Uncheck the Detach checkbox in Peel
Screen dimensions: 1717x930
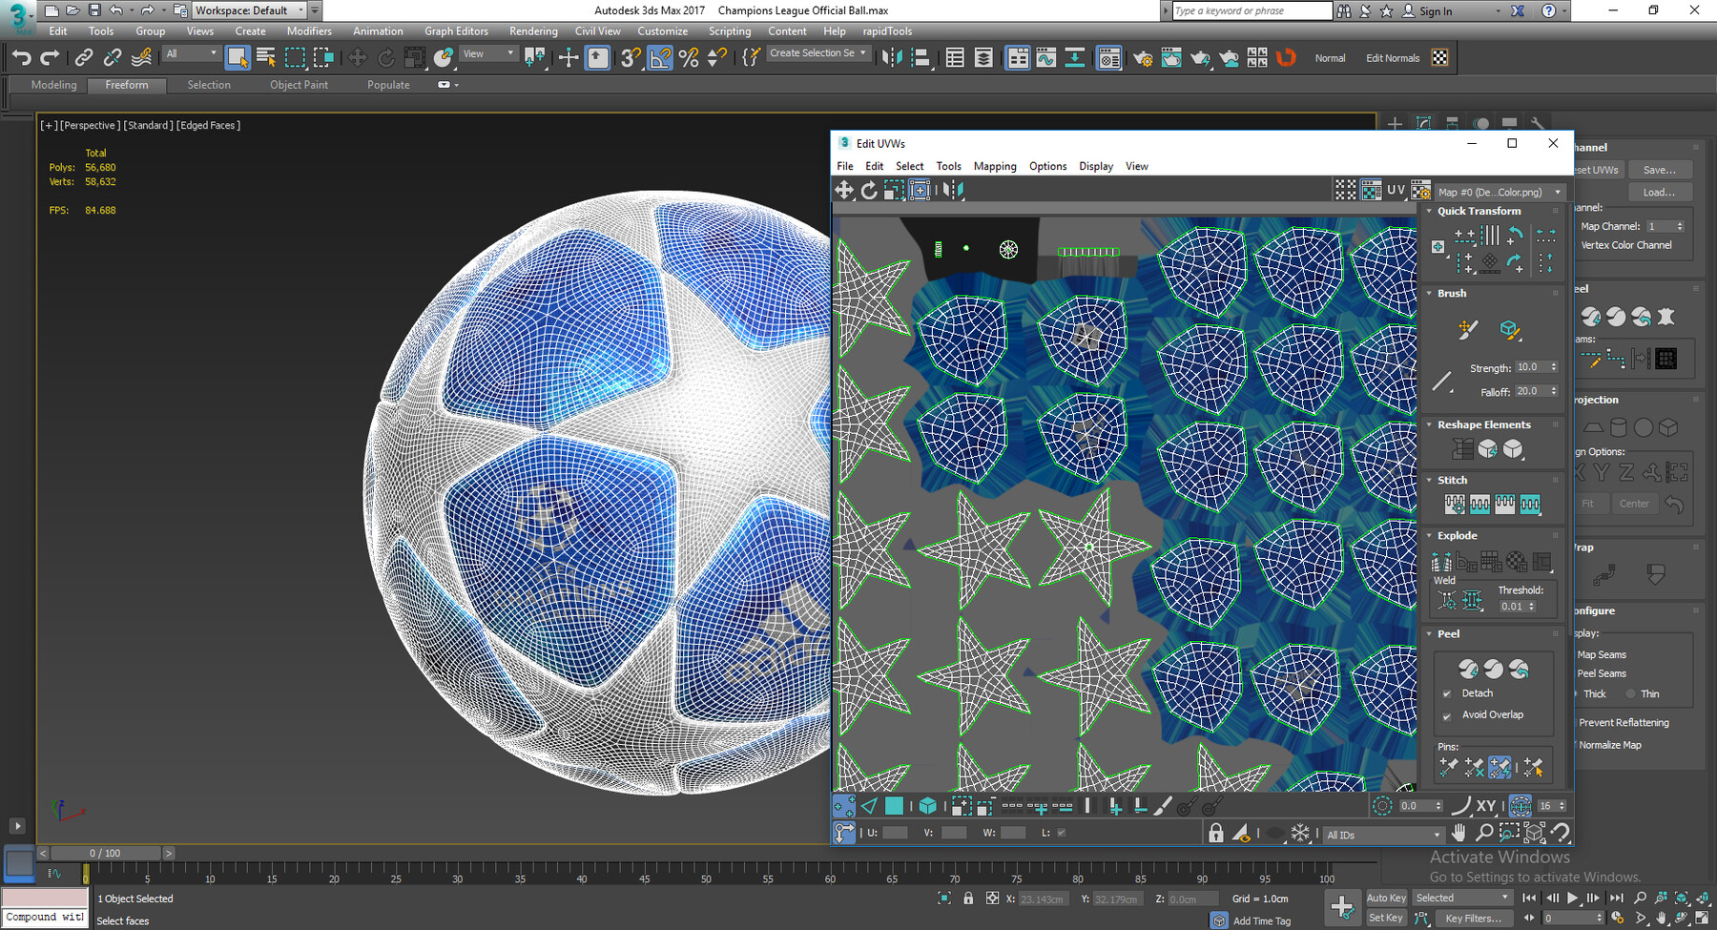click(x=1447, y=694)
